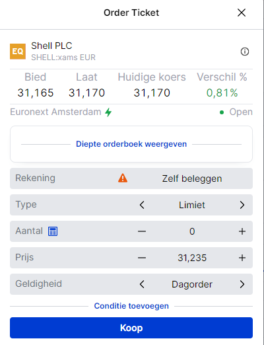The image size is (264, 345).
Task: Click the orange EQ equity badge
Action: pyautogui.click(x=18, y=52)
